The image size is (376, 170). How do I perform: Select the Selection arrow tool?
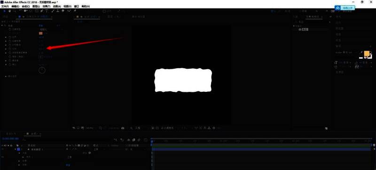click(x=5, y=11)
